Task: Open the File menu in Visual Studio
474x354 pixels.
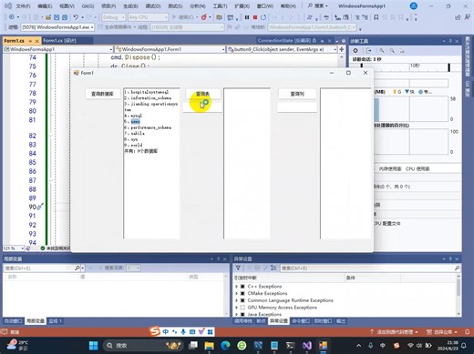Action: 23,6
